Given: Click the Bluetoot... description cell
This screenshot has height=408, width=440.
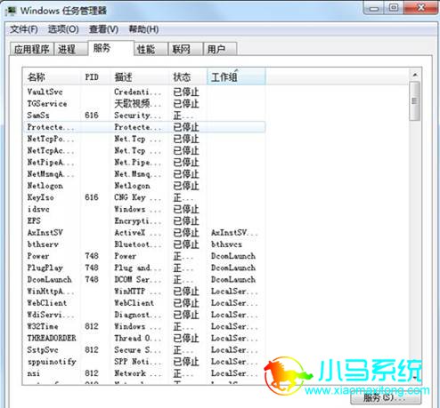Looking at the screenshot, I should [x=138, y=244].
